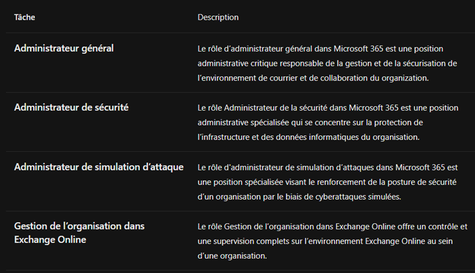Click 'administrative spécialisée qui se concentre' line

310,122
